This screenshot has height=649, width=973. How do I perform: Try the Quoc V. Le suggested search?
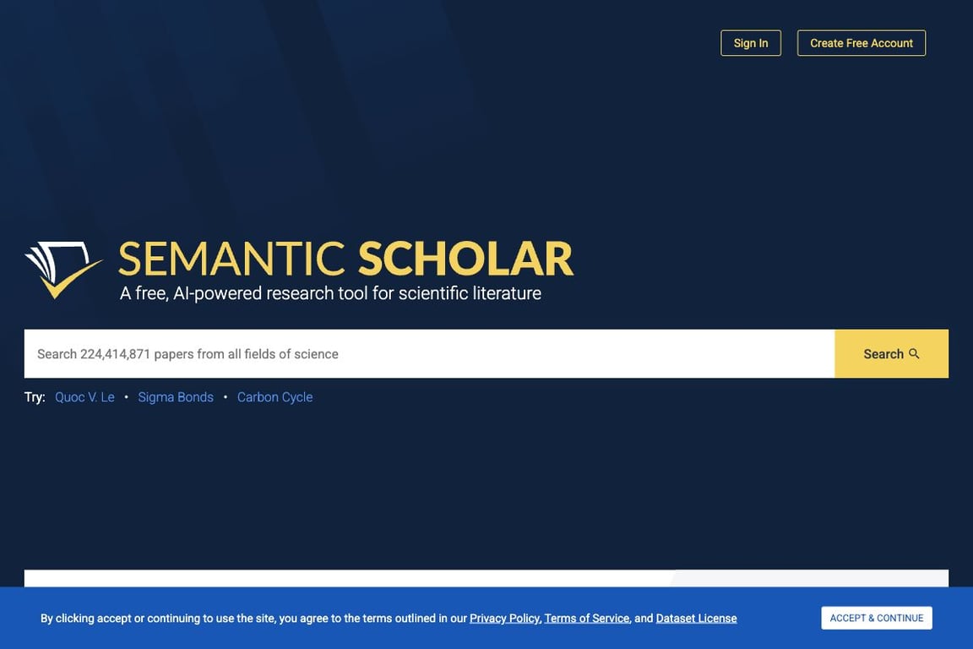pyautogui.click(x=84, y=397)
